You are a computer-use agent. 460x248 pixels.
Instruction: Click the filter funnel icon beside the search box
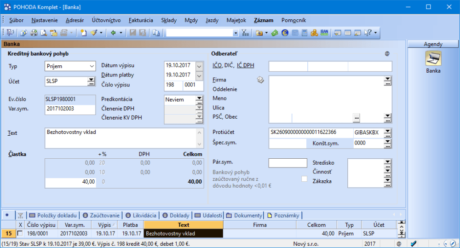point(245,33)
